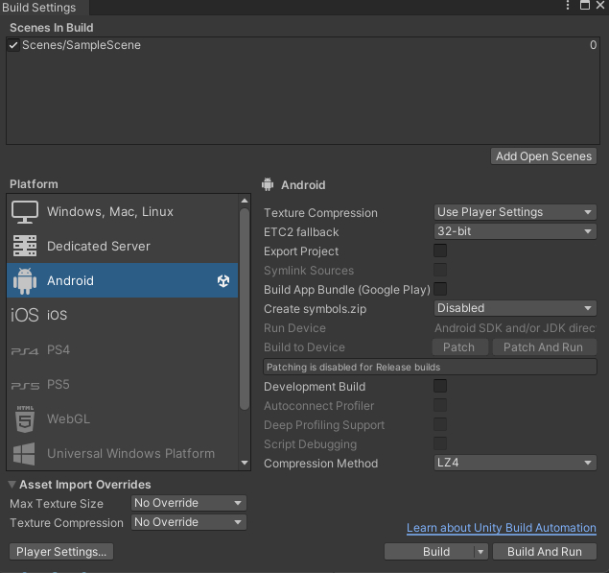Click the Unity logo badge on Android row

(223, 280)
